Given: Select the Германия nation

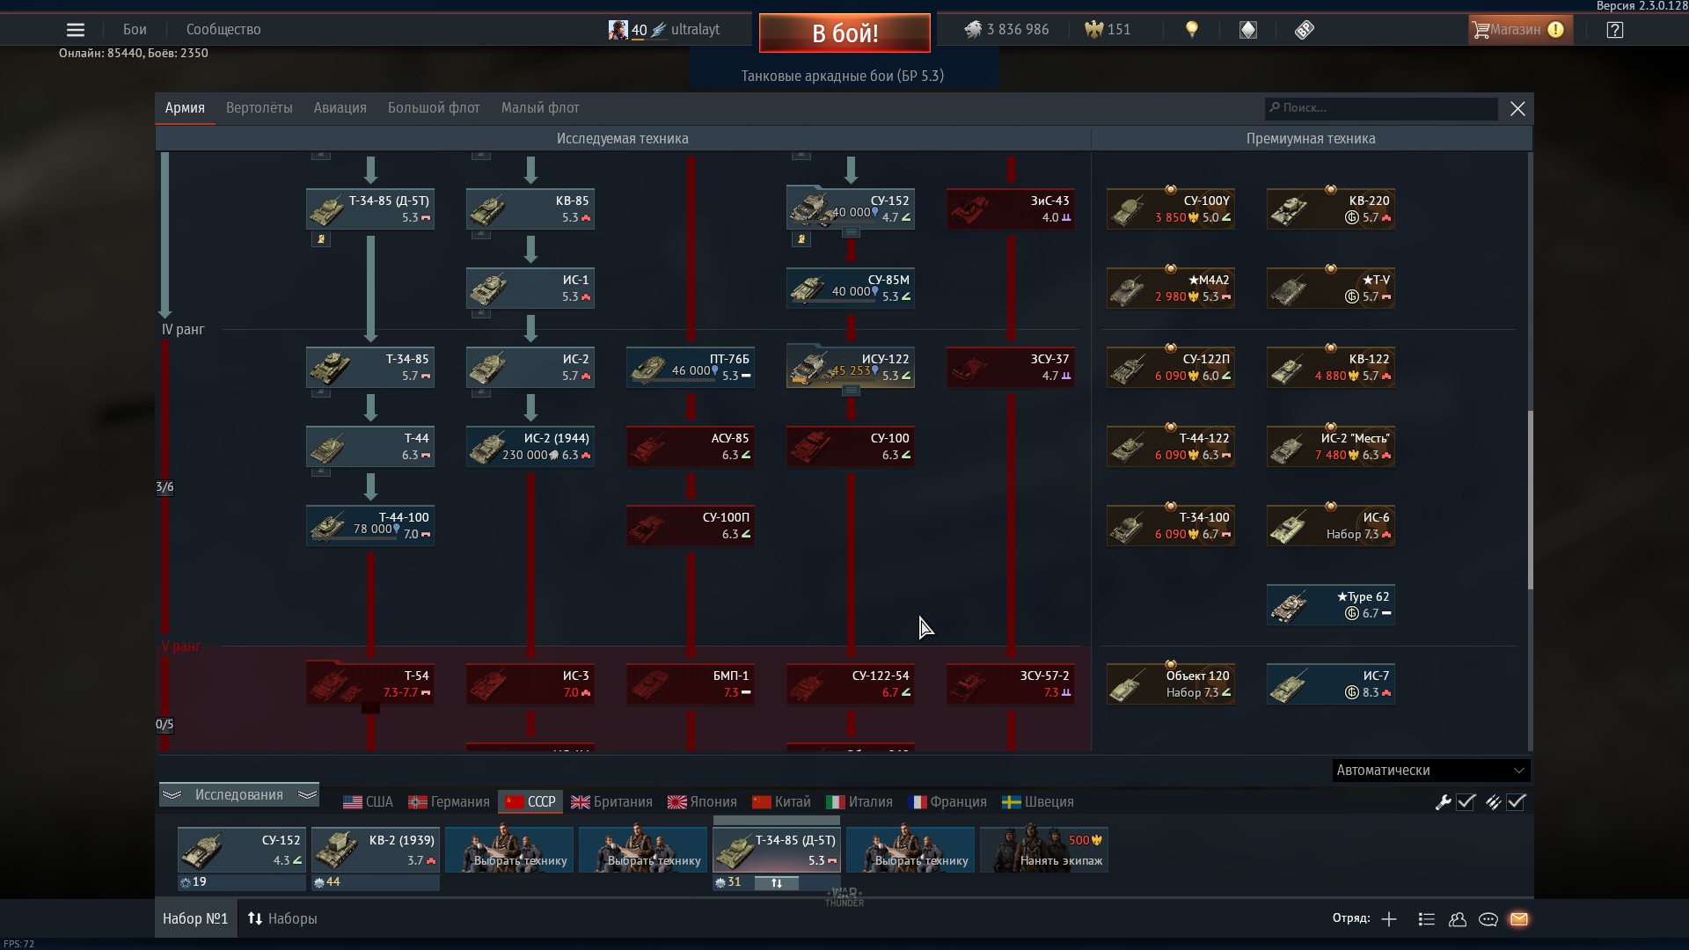Looking at the screenshot, I should [450, 802].
